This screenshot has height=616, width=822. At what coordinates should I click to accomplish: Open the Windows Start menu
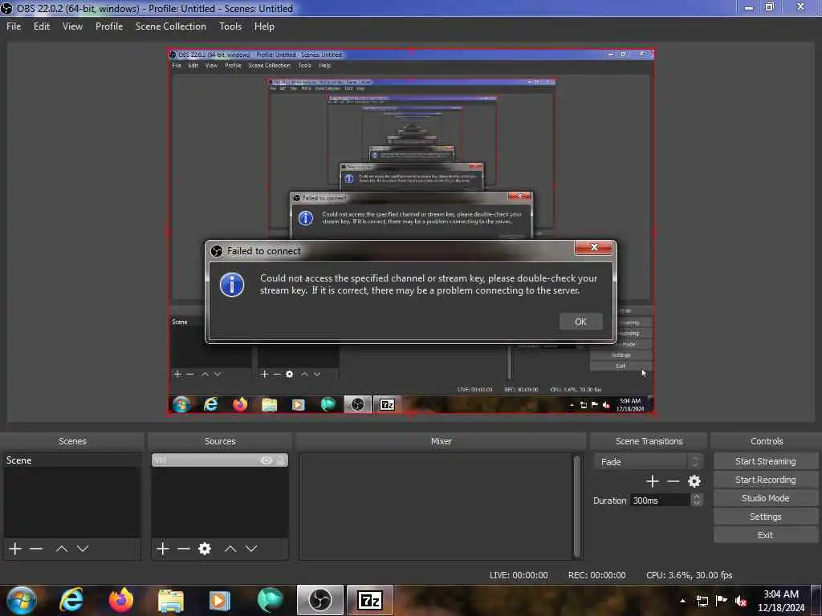pos(21,600)
